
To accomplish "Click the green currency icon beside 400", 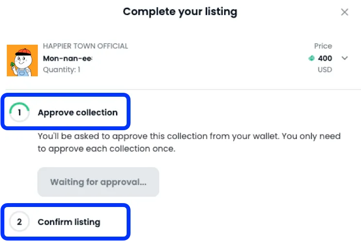I will point(312,58).
